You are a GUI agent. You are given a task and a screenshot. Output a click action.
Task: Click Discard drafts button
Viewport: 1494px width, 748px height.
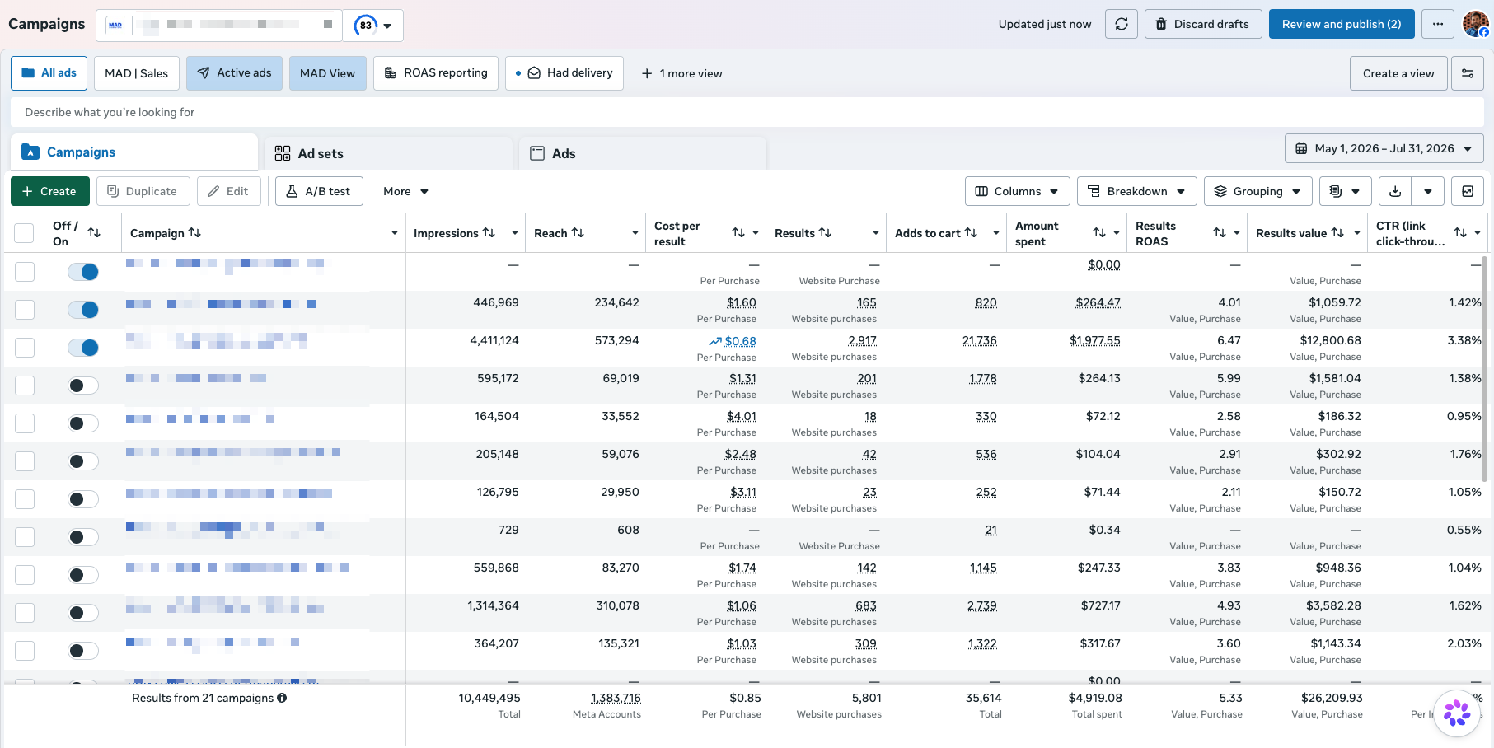pos(1202,24)
